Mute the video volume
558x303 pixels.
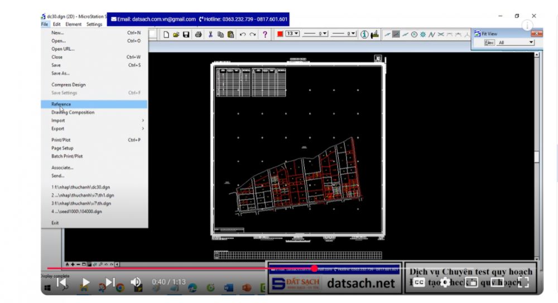tap(136, 282)
